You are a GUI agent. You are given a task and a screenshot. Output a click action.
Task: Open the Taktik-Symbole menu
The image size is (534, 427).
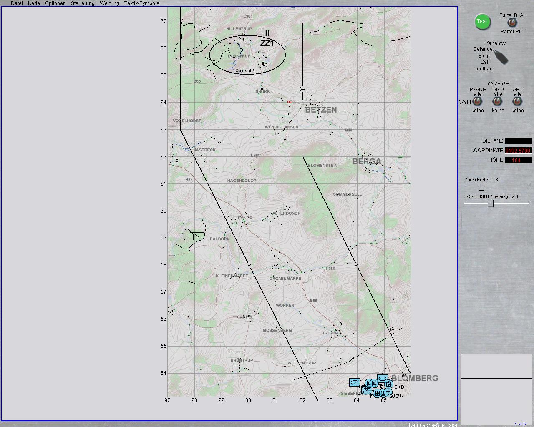click(141, 3)
